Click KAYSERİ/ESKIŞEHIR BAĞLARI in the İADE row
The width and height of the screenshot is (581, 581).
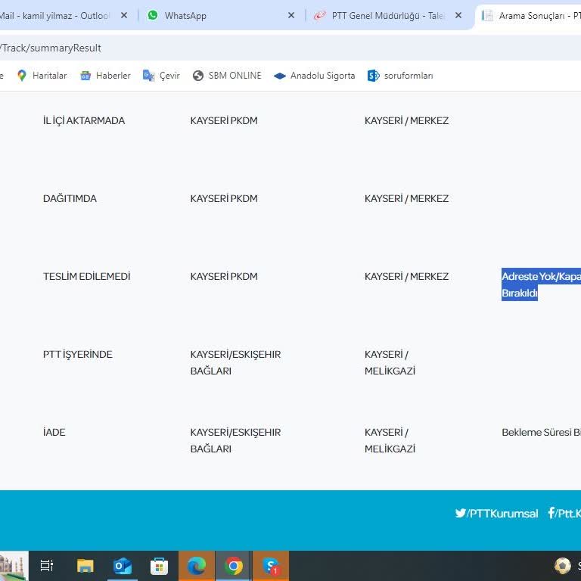(x=236, y=440)
